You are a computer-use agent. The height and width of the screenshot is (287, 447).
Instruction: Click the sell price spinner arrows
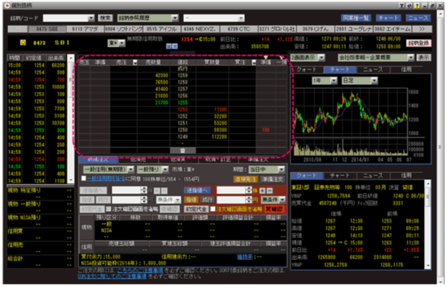click(x=144, y=200)
